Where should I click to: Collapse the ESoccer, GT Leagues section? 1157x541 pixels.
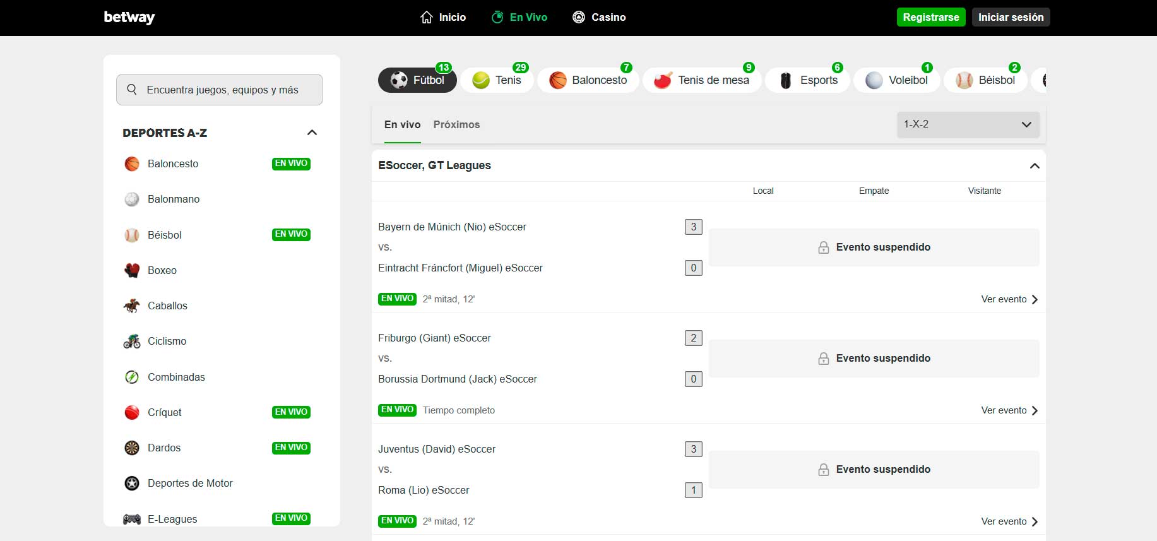tap(1035, 165)
